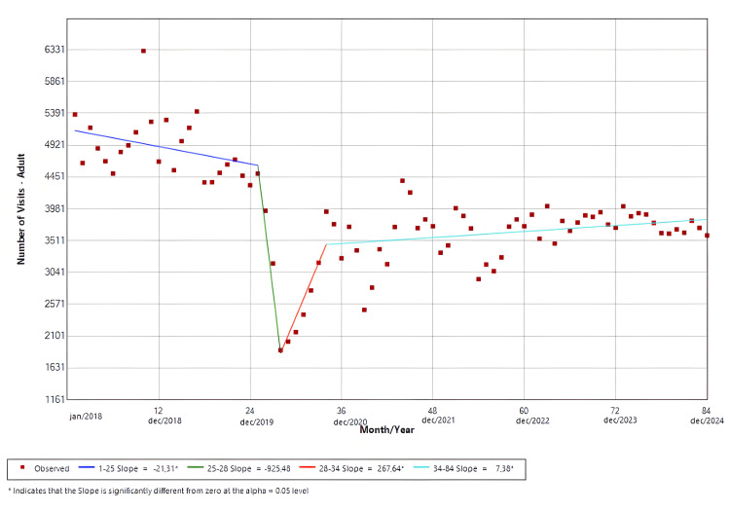This screenshot has width=730, height=512.
Task: Click the 3981 y-axis label
Action: pyautogui.click(x=54, y=208)
